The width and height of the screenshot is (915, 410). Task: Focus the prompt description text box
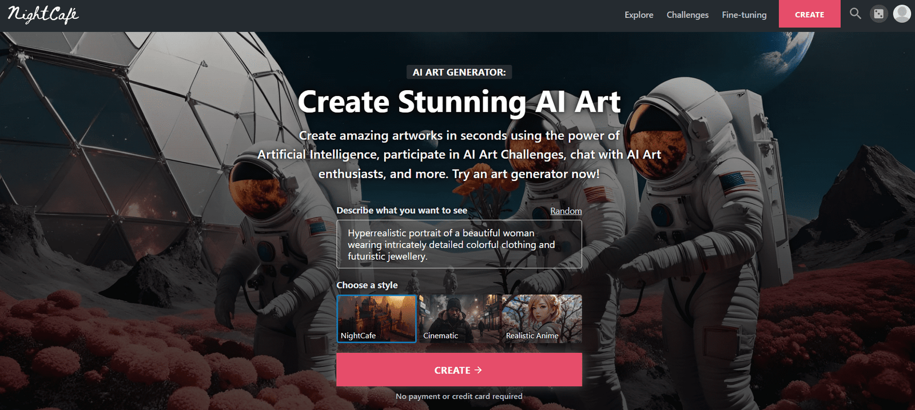(x=459, y=244)
